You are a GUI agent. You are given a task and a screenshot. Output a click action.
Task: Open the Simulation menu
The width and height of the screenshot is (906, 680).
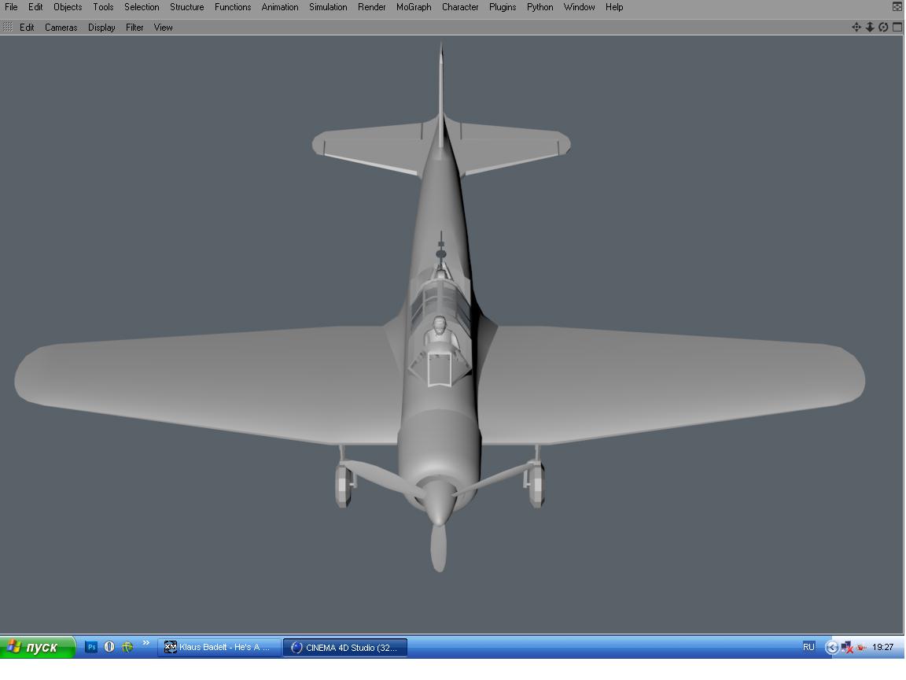pyautogui.click(x=328, y=7)
